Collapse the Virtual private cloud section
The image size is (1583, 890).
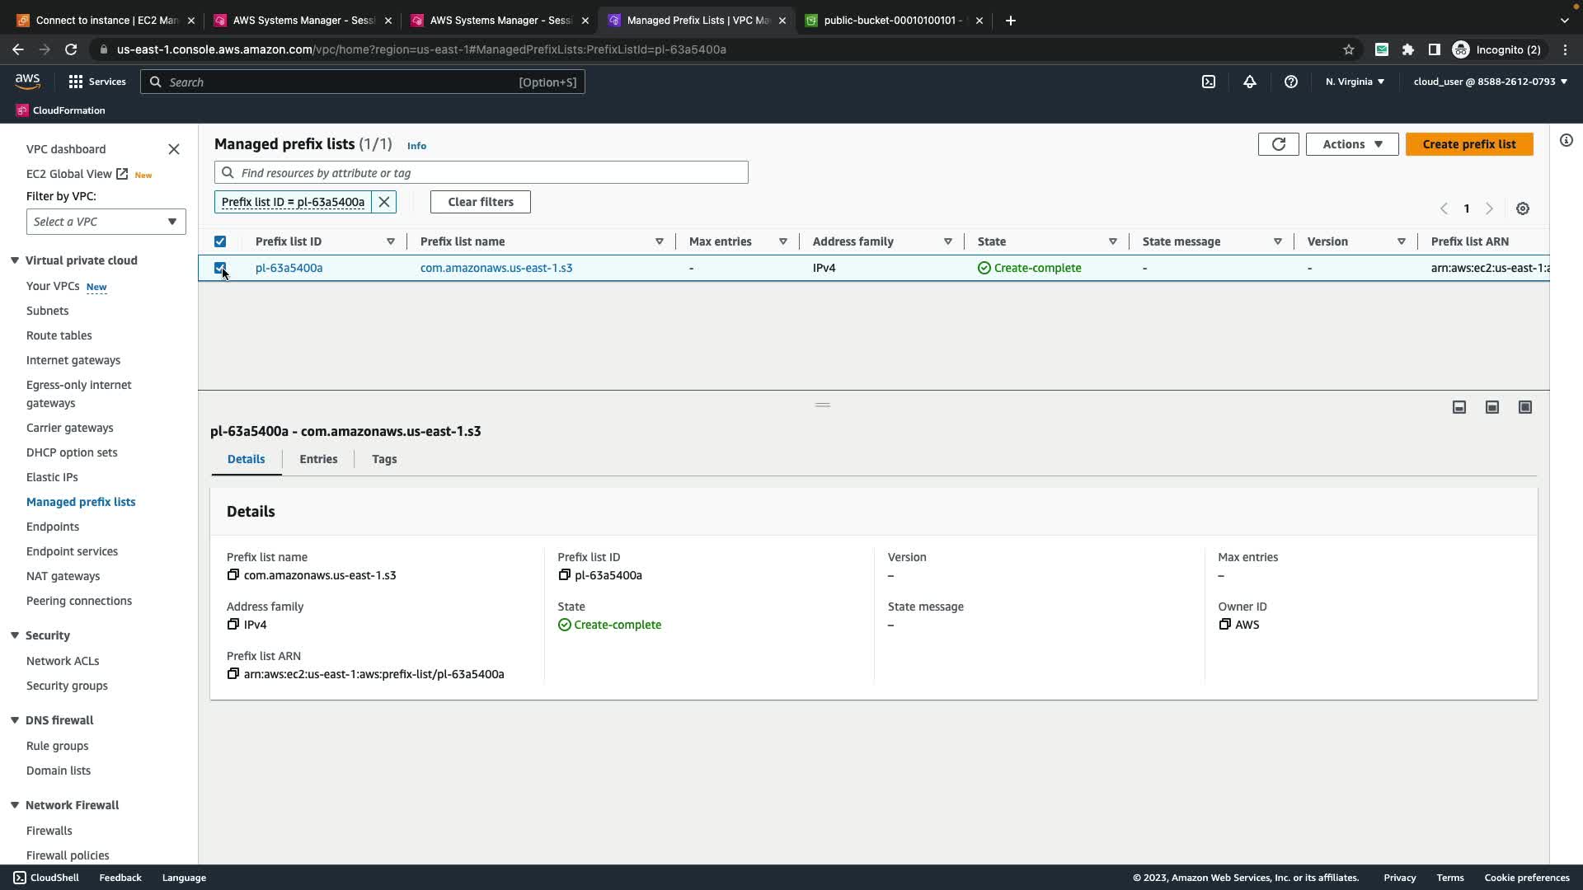click(15, 260)
